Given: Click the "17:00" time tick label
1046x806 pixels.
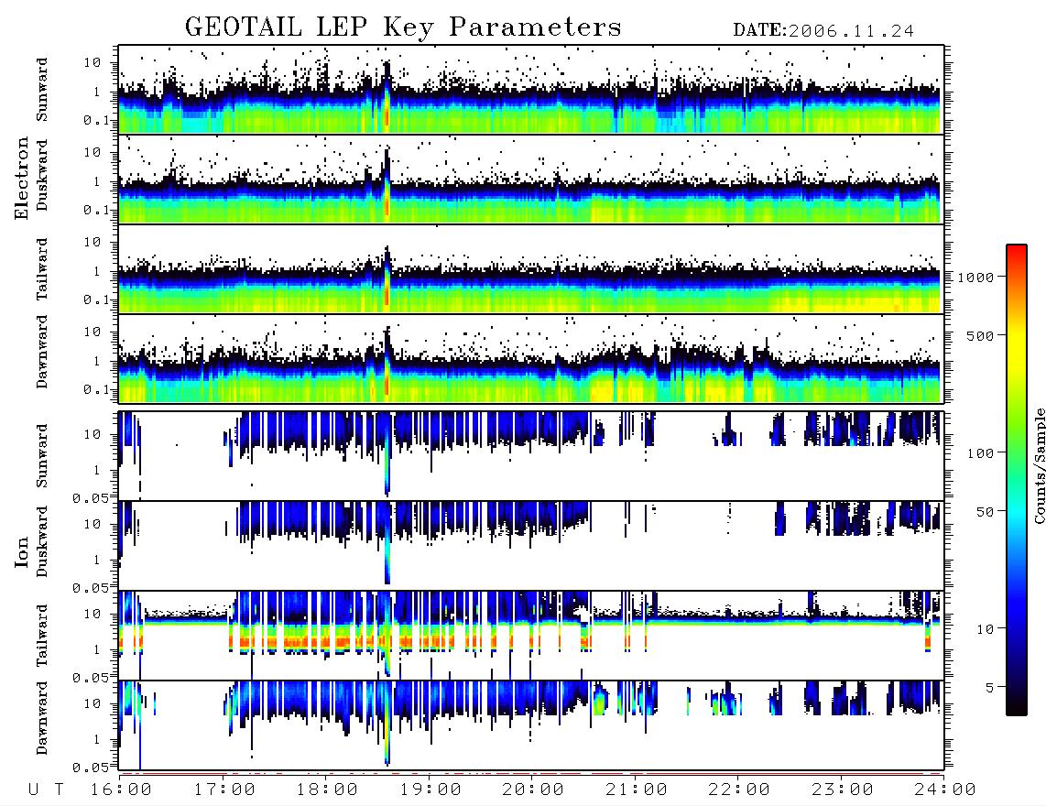Looking at the screenshot, I should (224, 790).
